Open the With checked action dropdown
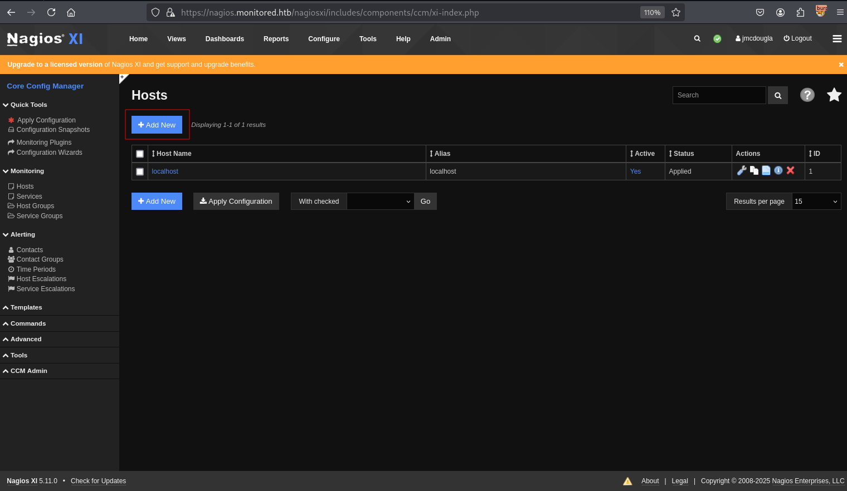The image size is (847, 491). click(x=380, y=202)
